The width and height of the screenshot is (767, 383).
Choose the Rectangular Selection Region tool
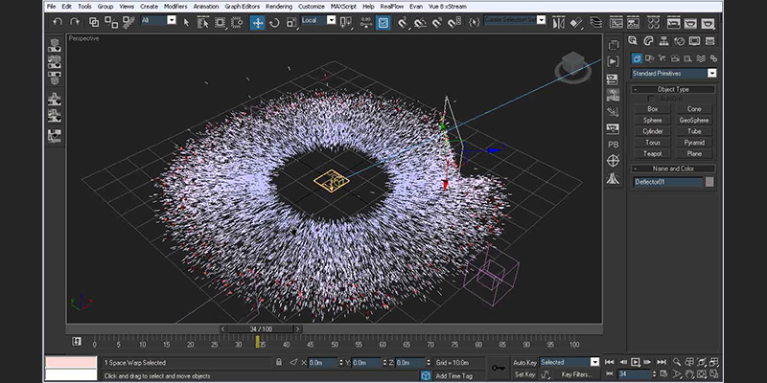coord(220,22)
